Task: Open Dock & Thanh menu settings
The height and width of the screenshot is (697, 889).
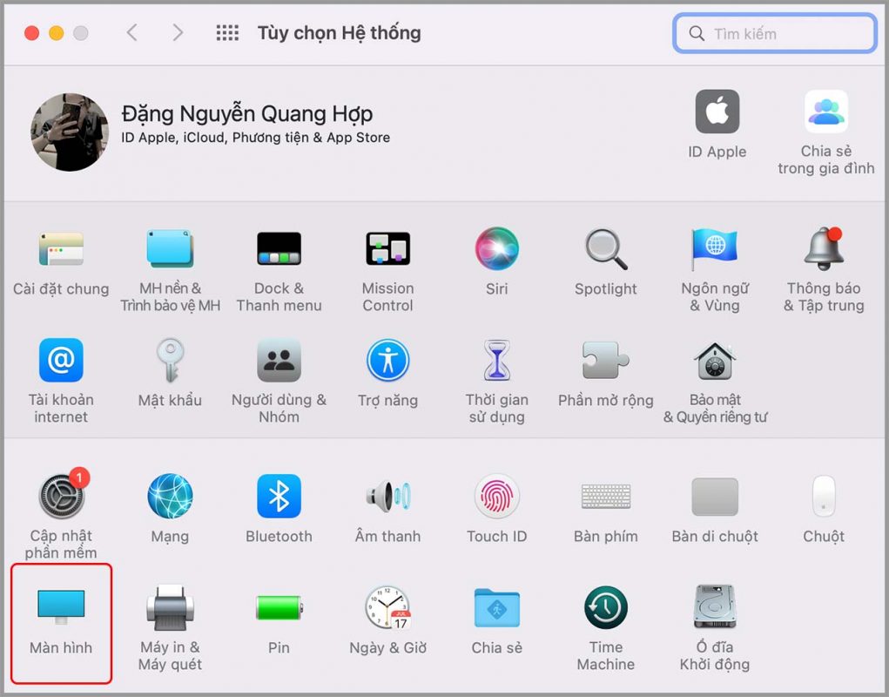Action: [x=279, y=249]
